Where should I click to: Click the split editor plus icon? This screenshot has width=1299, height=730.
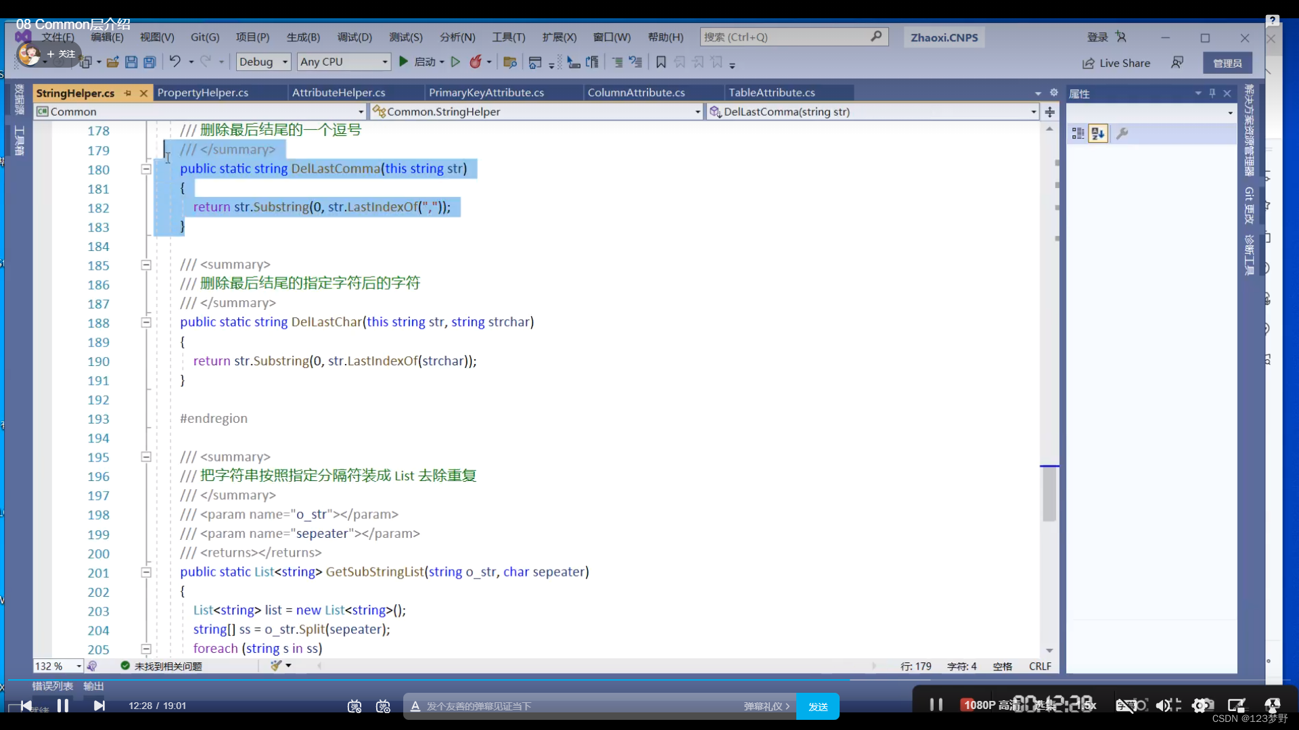pos(1050,112)
